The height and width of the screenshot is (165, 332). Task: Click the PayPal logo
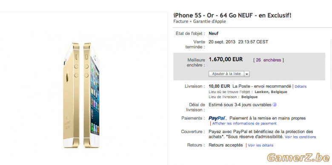217,118
